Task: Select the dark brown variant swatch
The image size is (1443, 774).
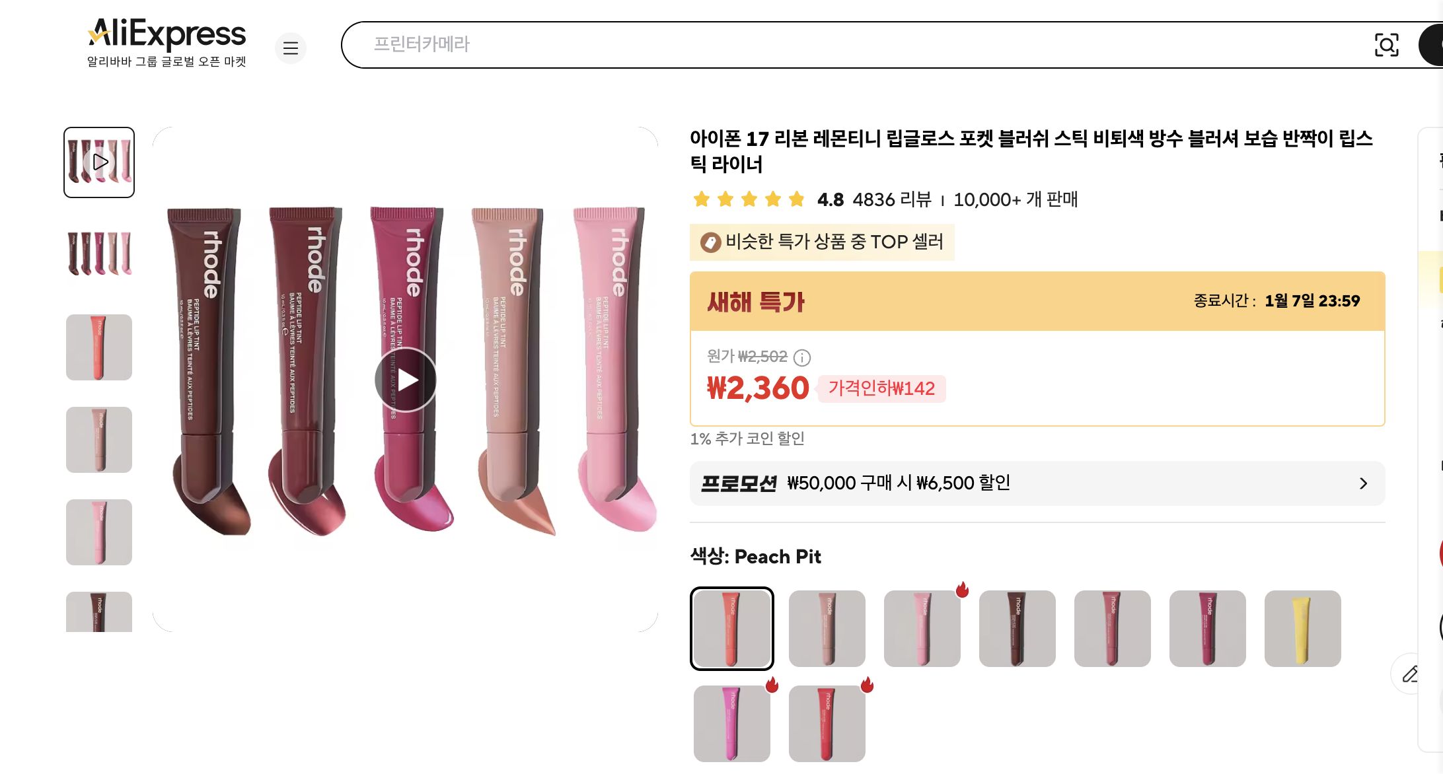Action: pos(1017,628)
